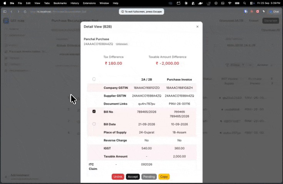Image resolution: width=283 pixels, height=184 pixels.
Task: Open Spotlight search icon in menu bar
Action: point(245,3)
